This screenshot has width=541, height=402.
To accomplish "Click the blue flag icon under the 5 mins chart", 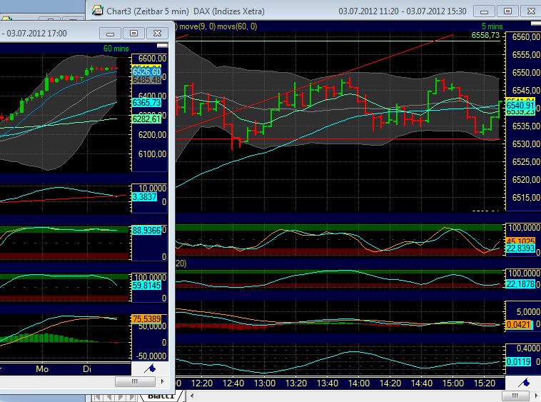I will 524,382.
